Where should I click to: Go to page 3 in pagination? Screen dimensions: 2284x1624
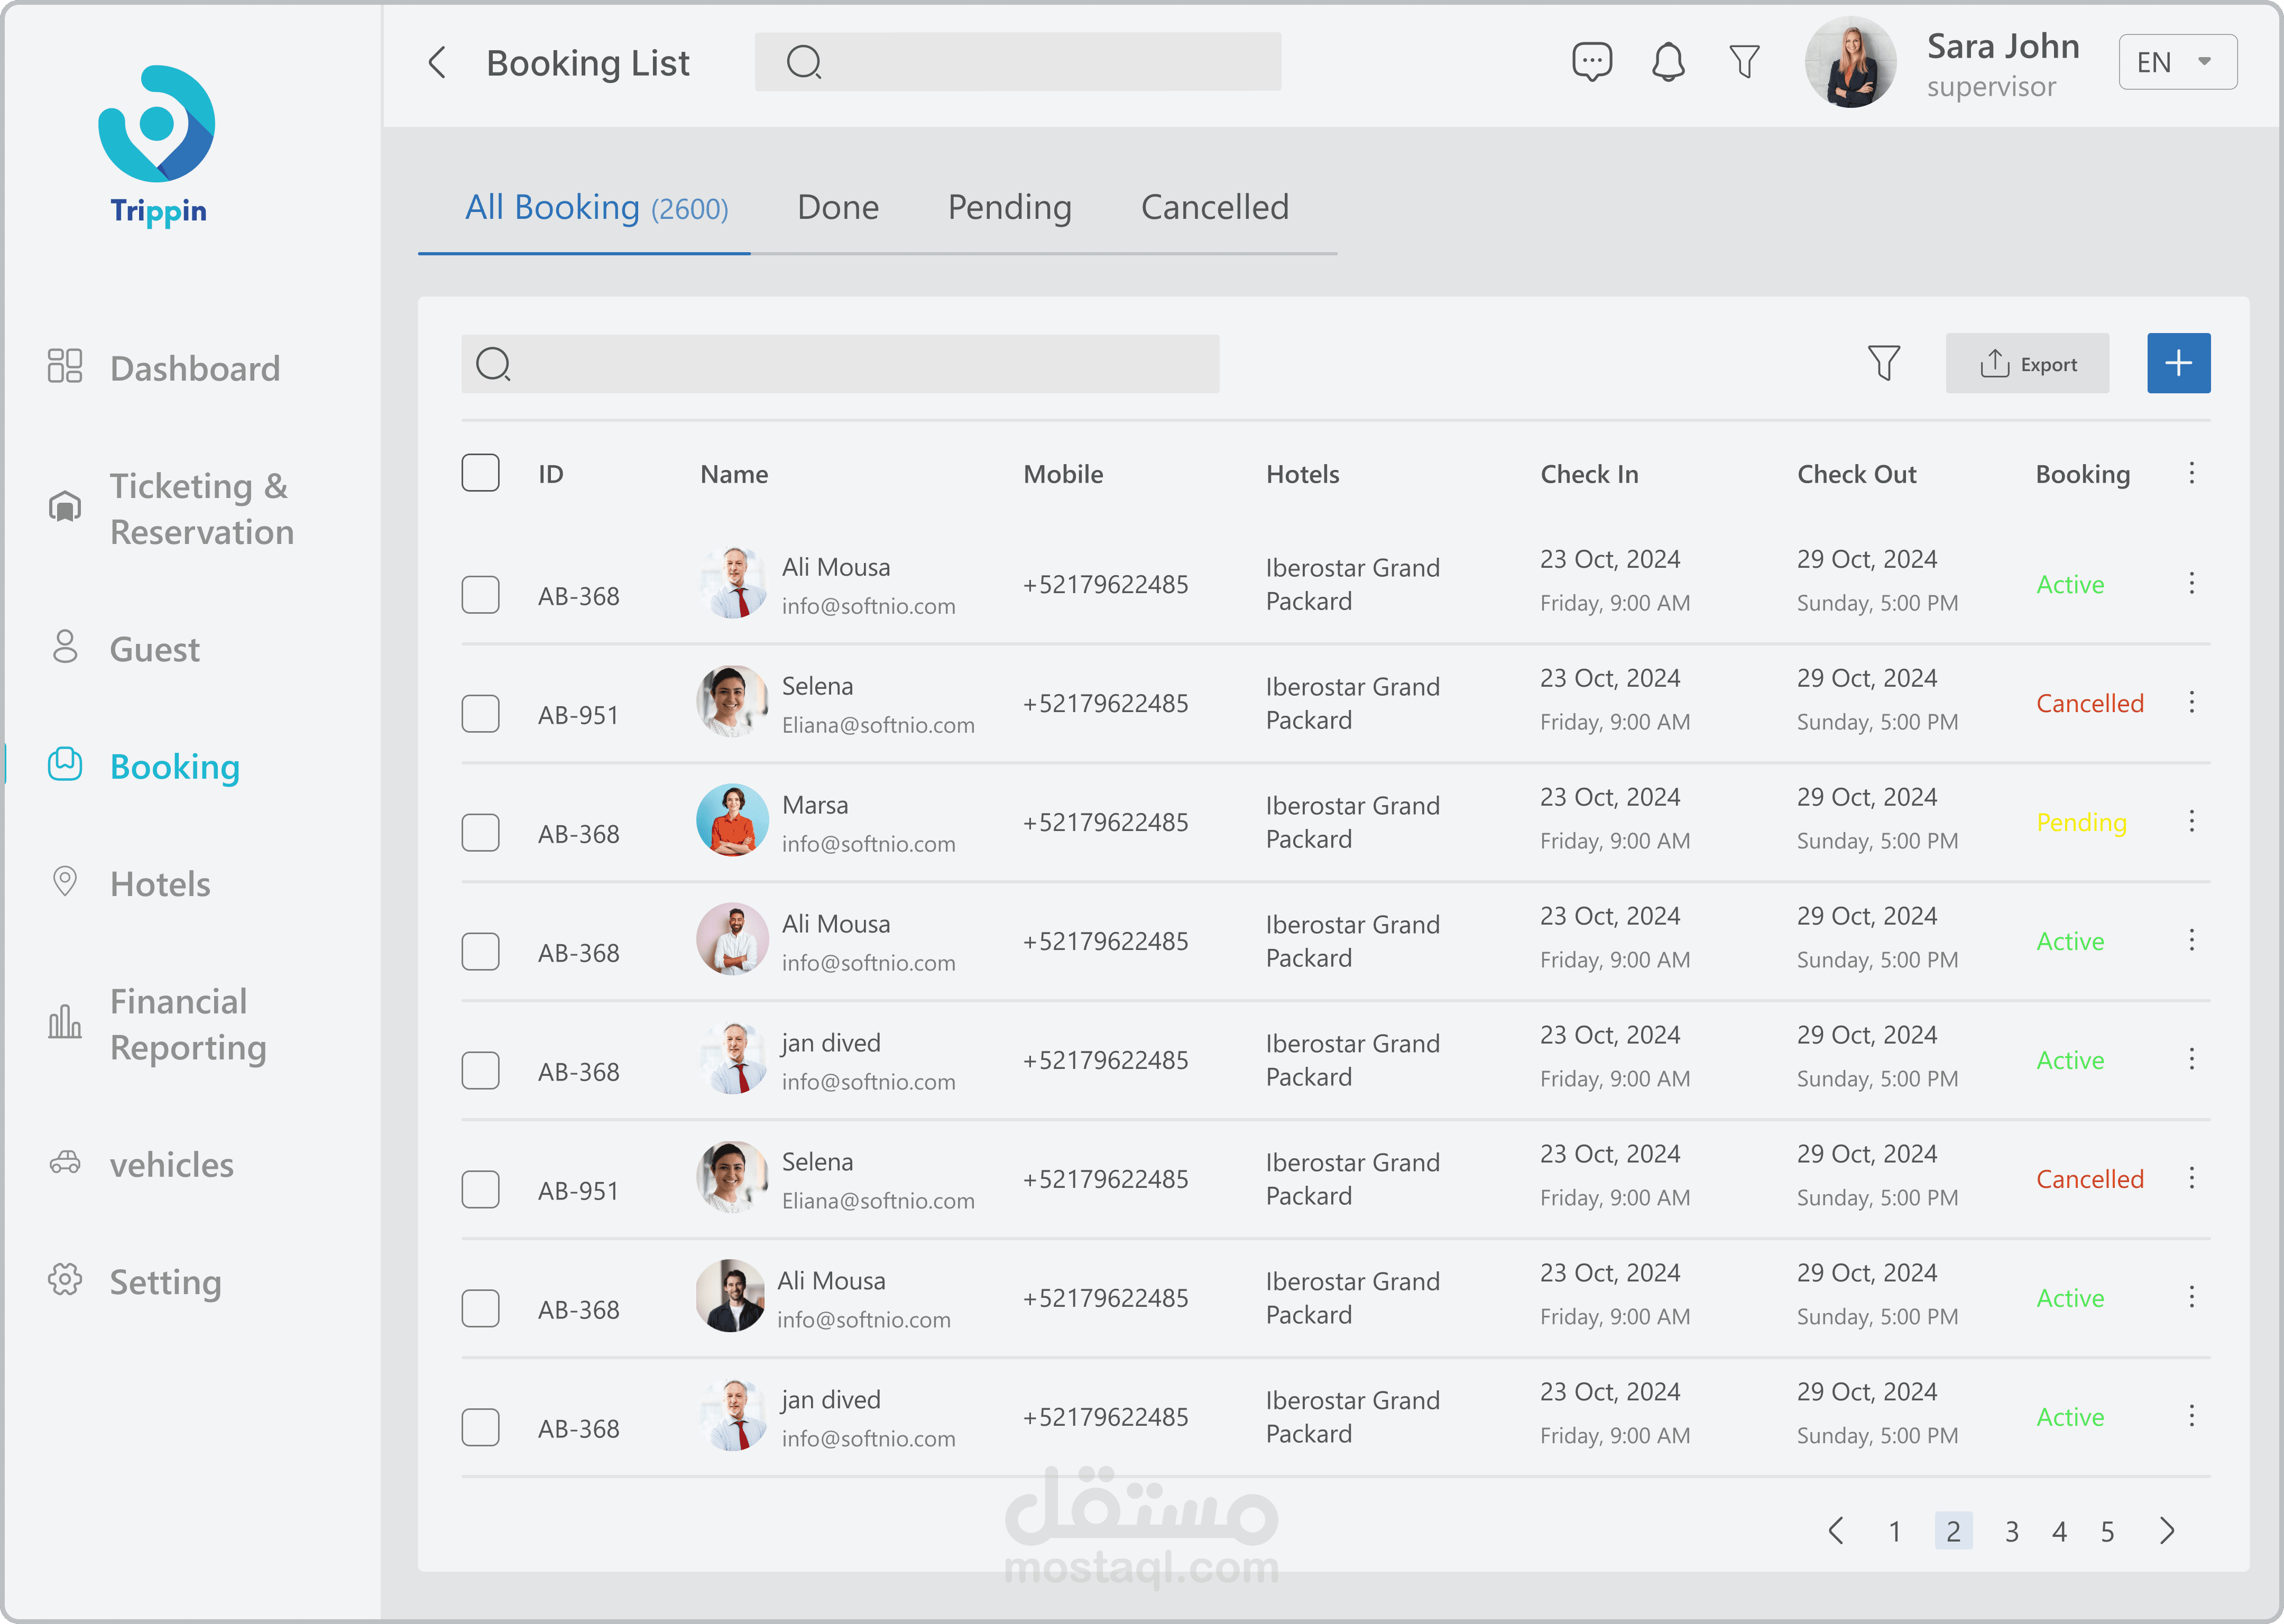tap(2011, 1531)
